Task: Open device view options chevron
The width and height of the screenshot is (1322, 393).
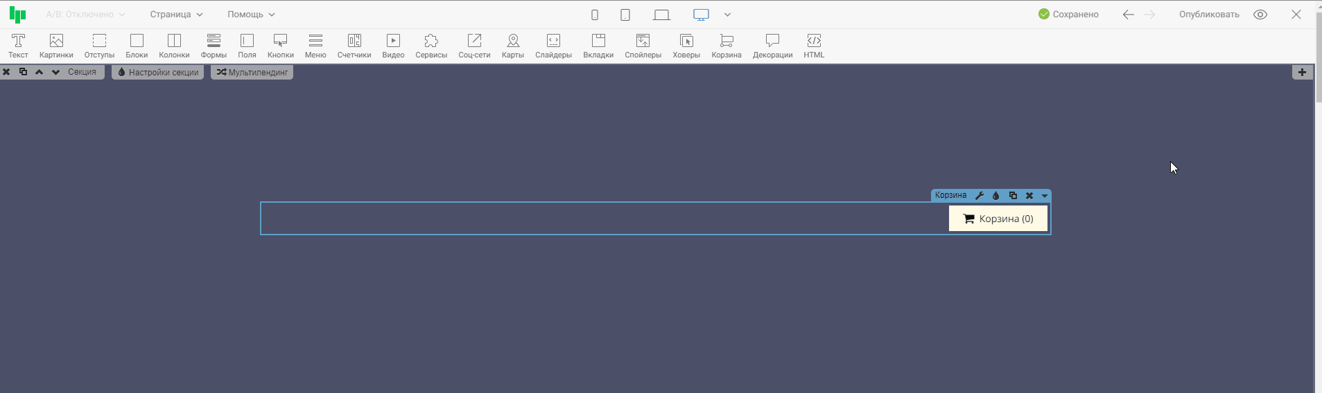Action: click(x=727, y=15)
